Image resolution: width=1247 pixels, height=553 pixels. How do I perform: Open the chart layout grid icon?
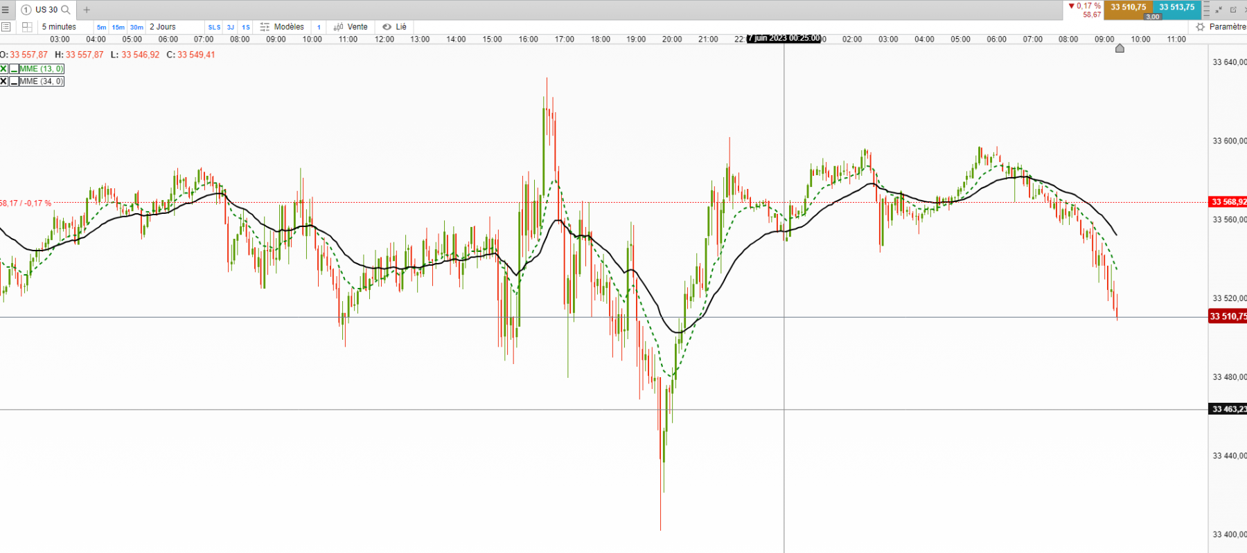tap(27, 27)
